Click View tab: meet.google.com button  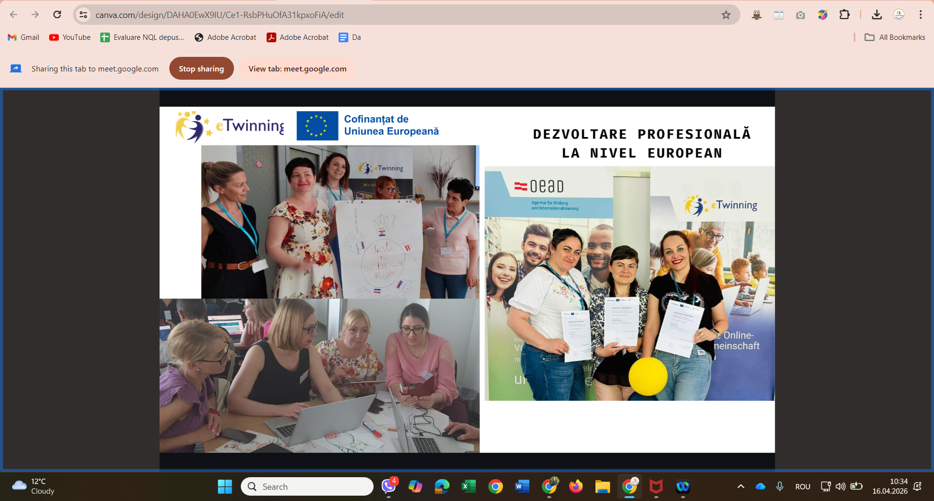click(x=297, y=69)
